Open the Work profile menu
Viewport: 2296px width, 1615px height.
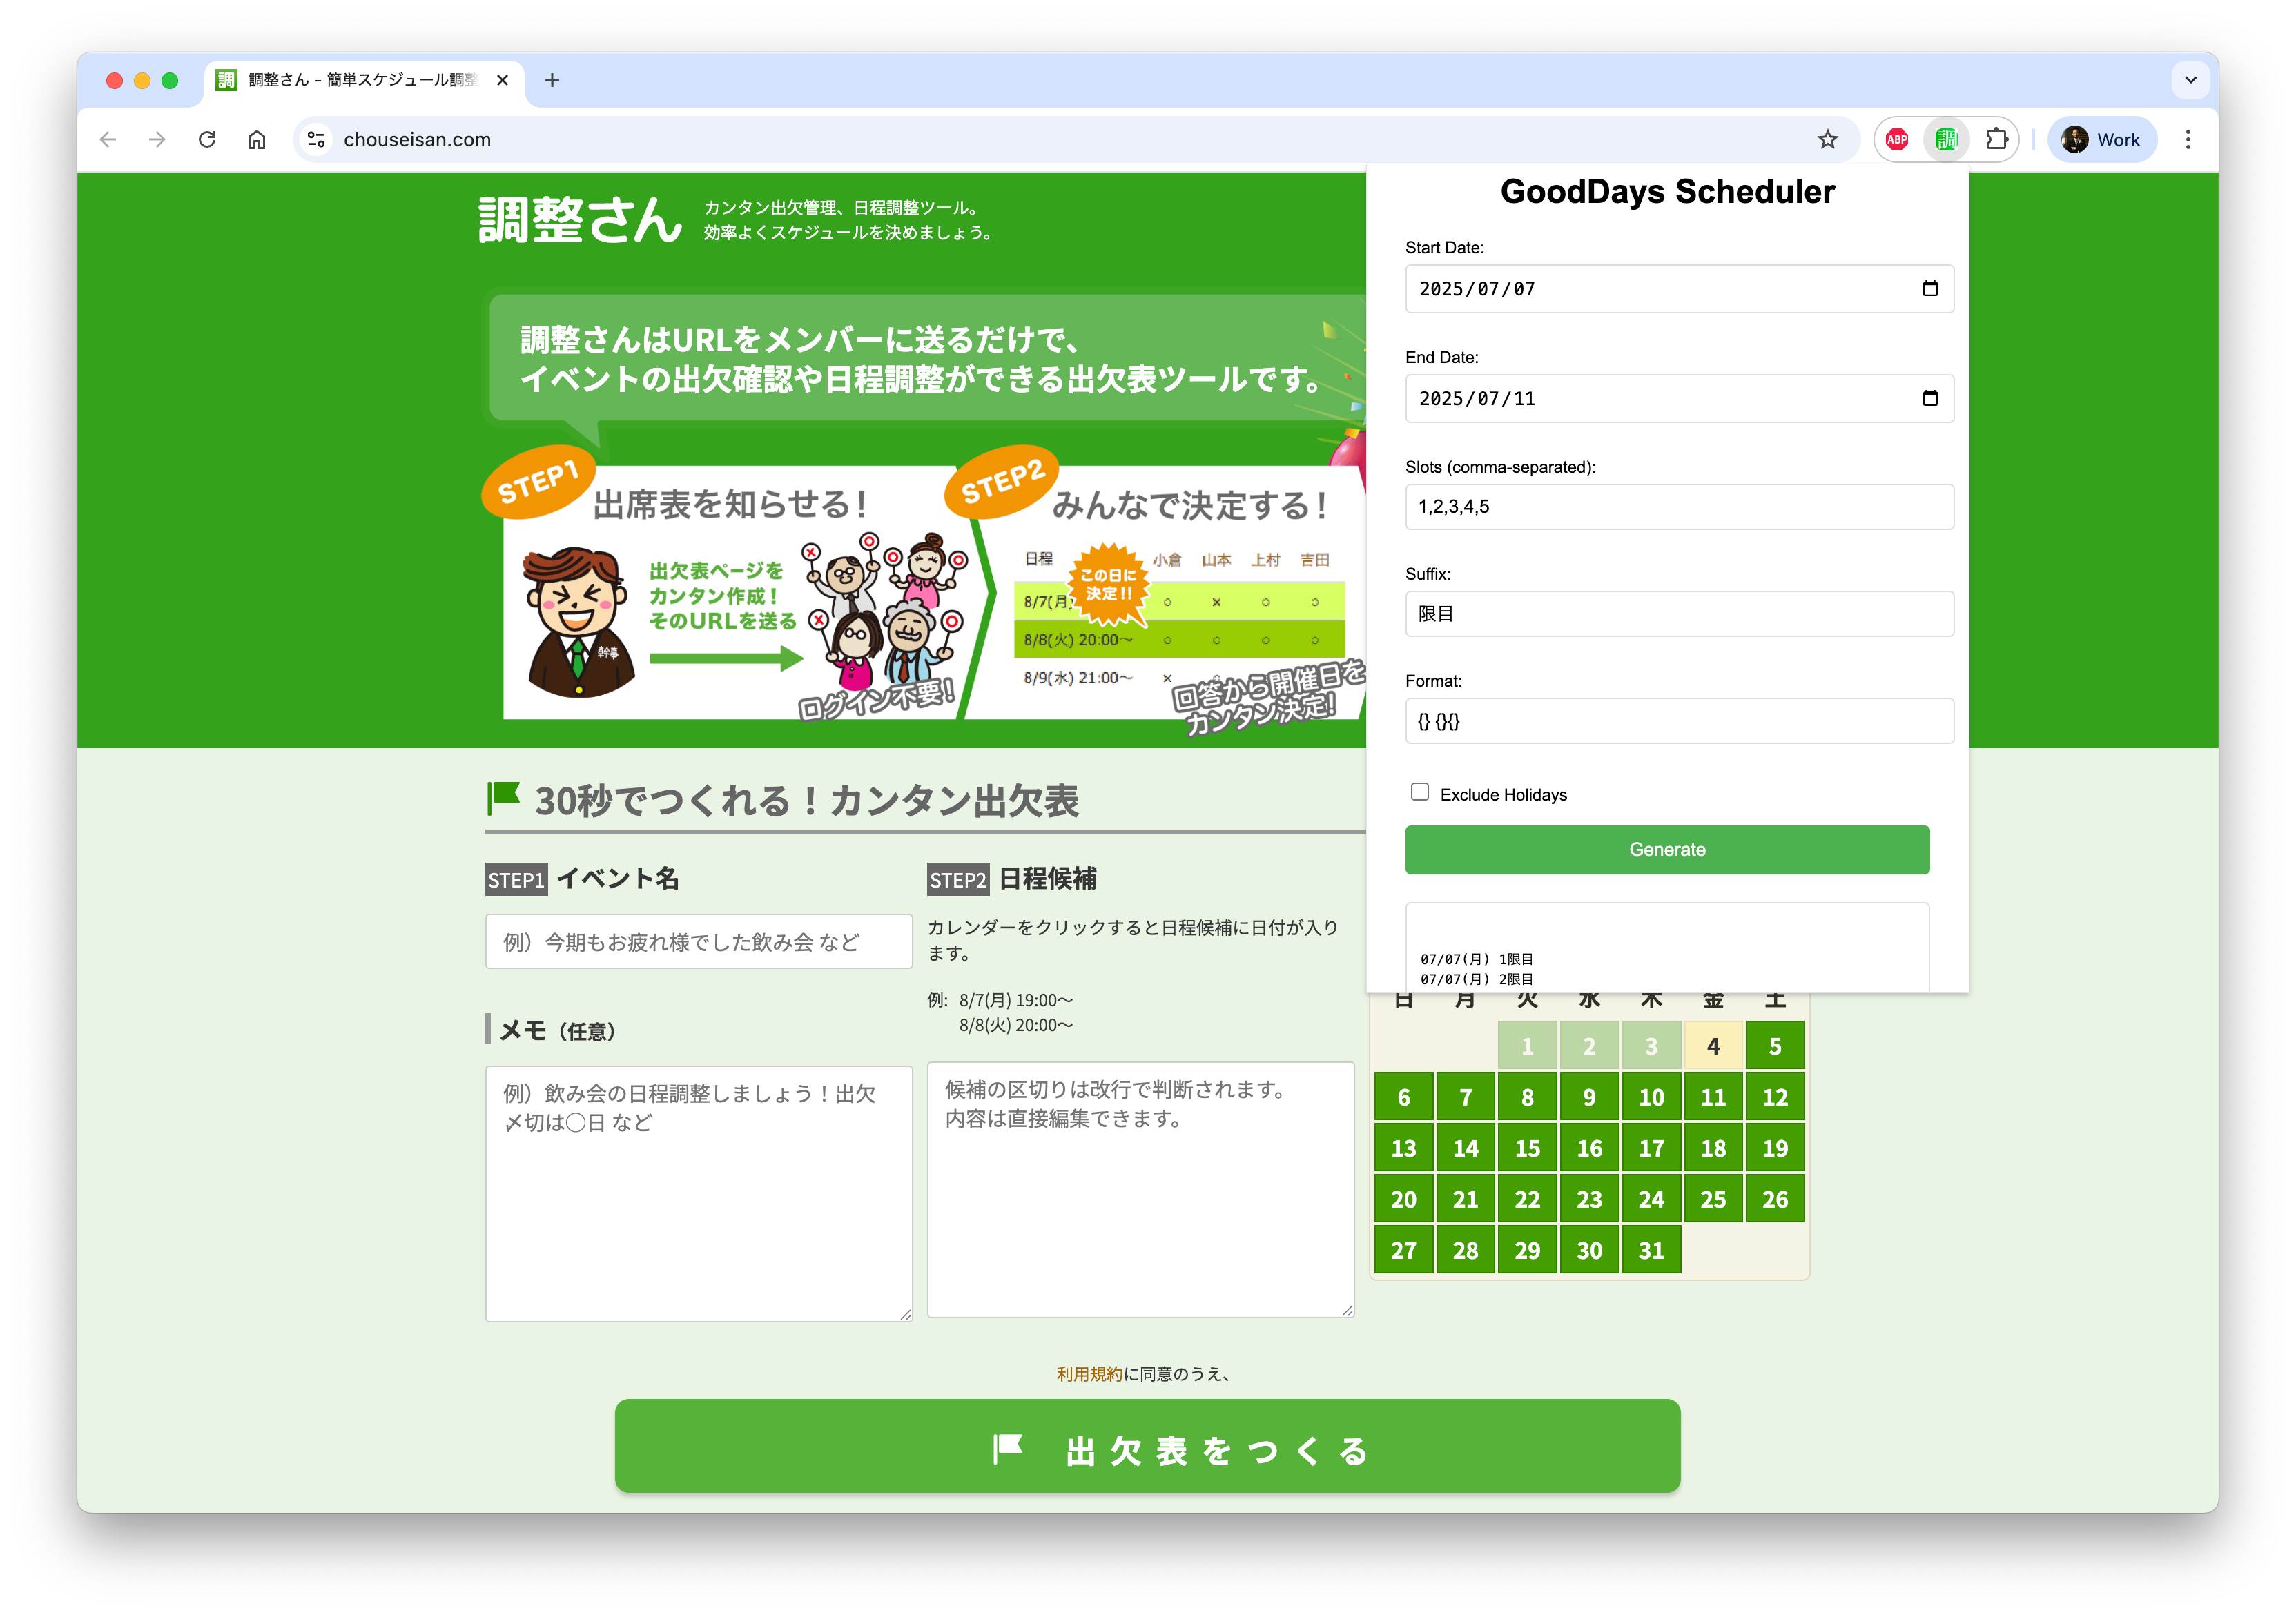pos(2101,140)
